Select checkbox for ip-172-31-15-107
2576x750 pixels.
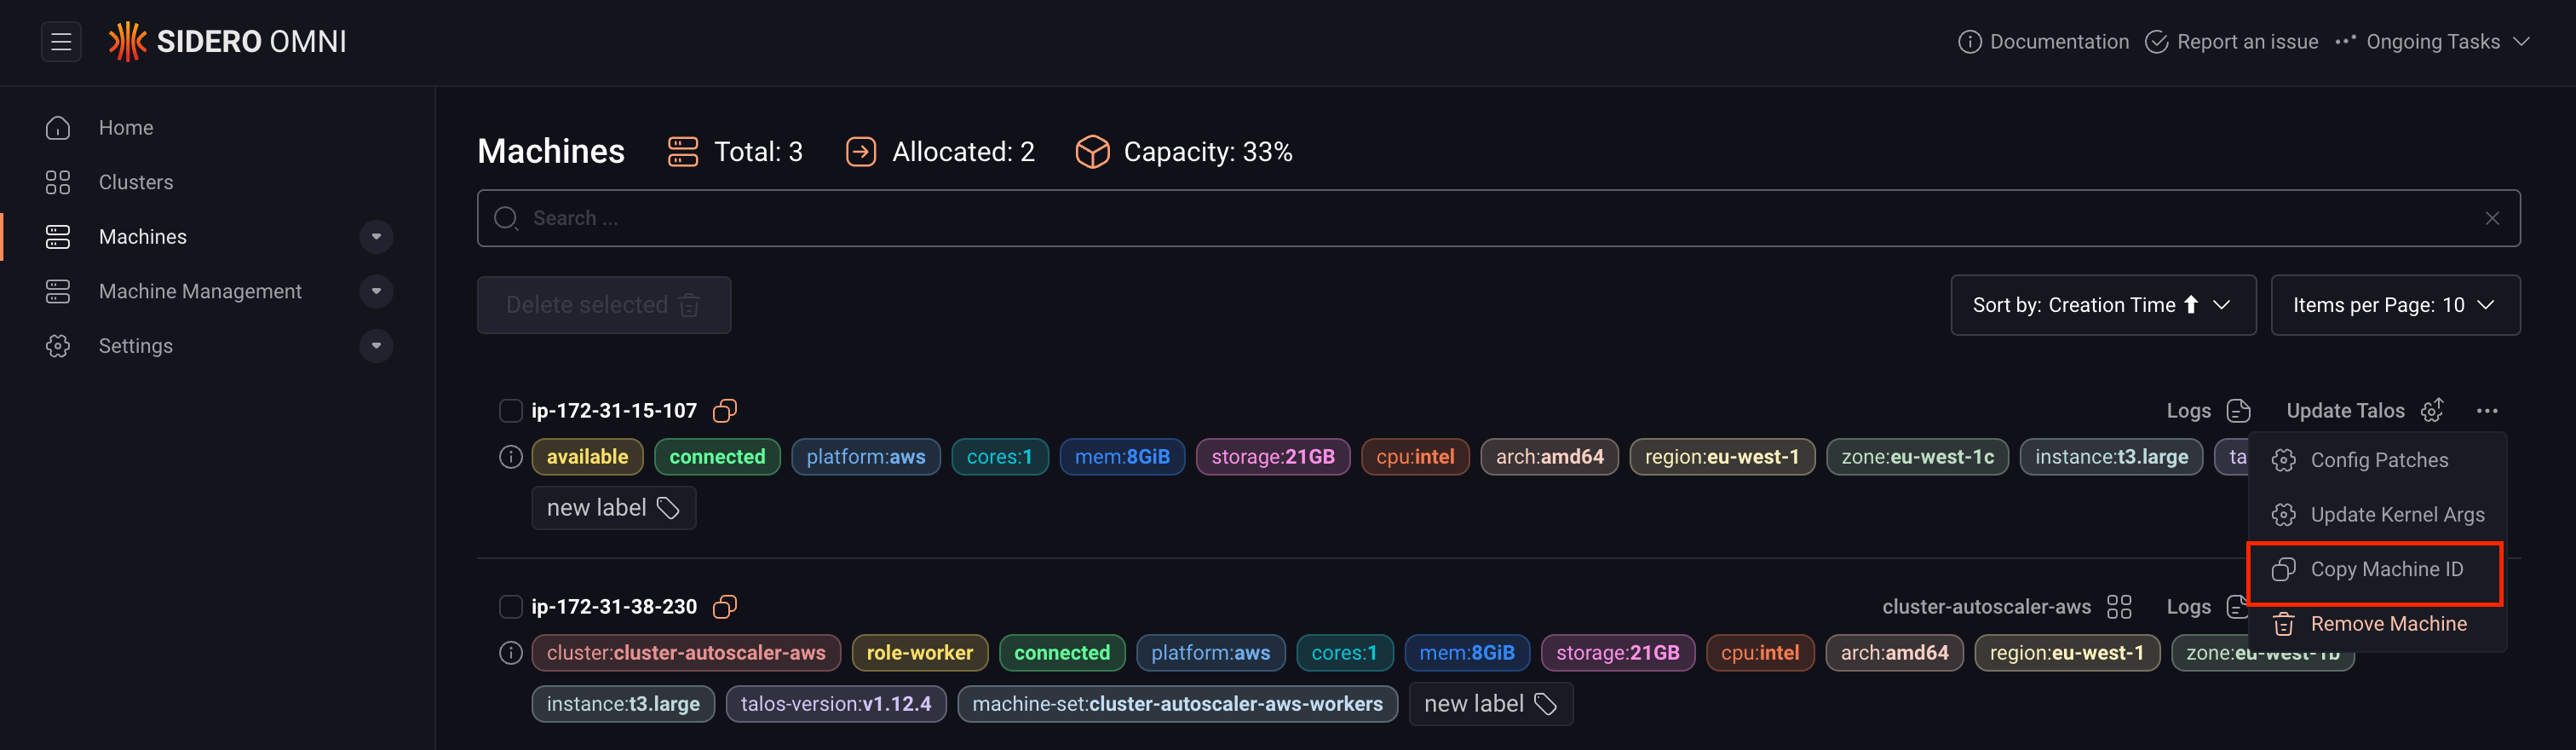click(510, 411)
